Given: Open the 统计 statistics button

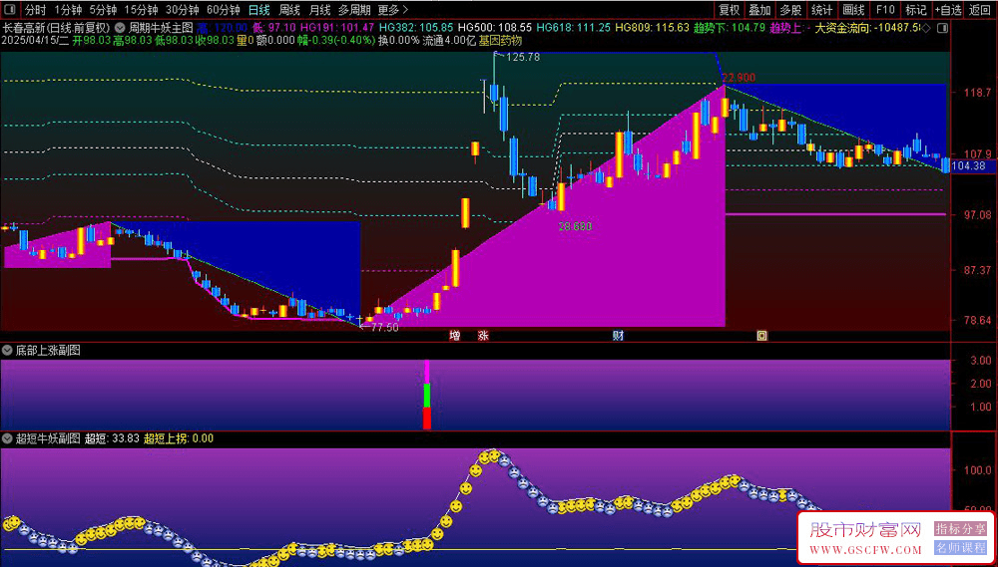Looking at the screenshot, I should (822, 10).
